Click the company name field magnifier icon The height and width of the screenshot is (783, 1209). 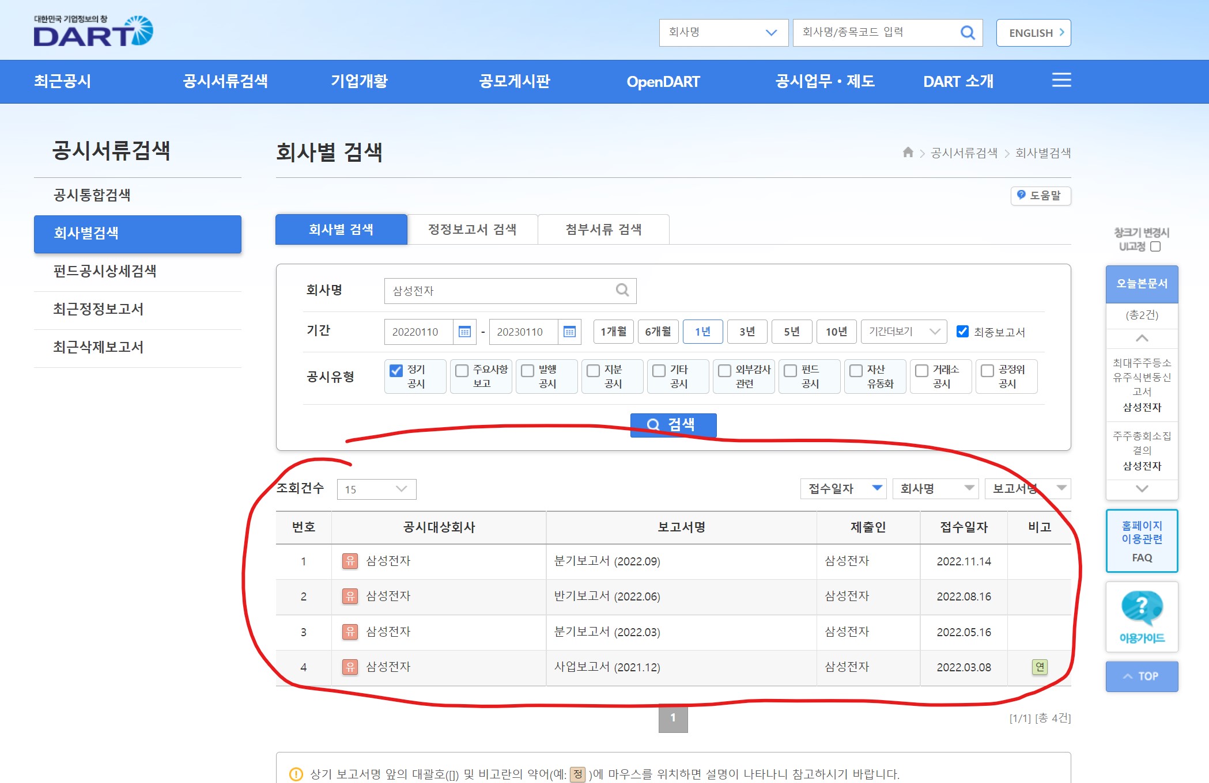(x=622, y=290)
